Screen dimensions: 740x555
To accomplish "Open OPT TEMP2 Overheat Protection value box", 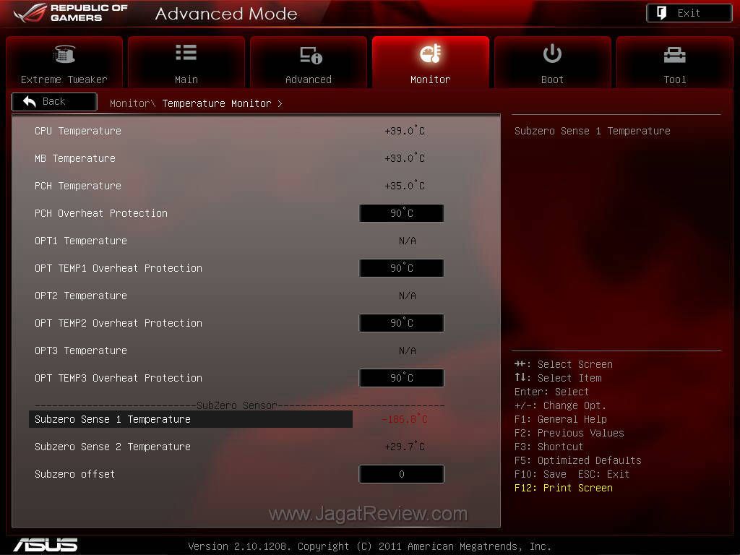I will [x=402, y=323].
